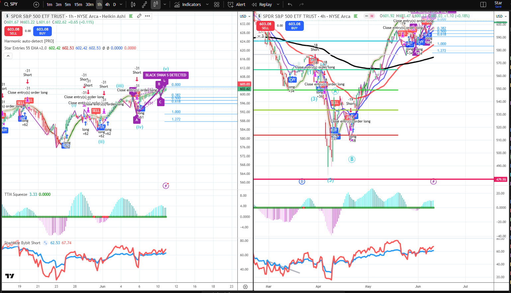Select the TTM Squeeze indicator label
Screen dimensions: 511x293
click(16, 194)
